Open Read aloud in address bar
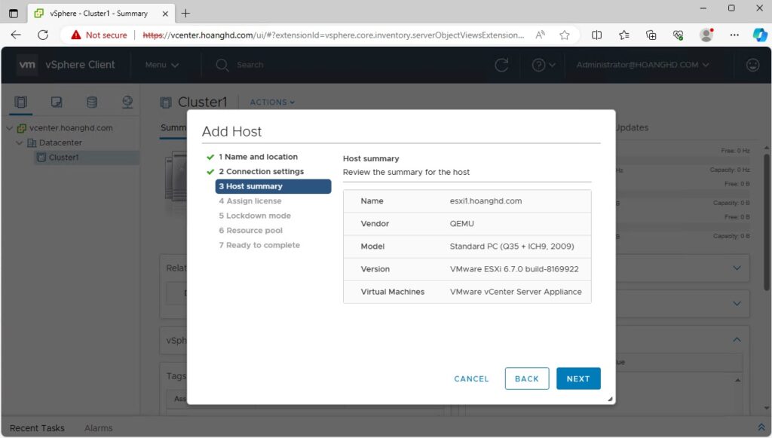 pyautogui.click(x=540, y=35)
